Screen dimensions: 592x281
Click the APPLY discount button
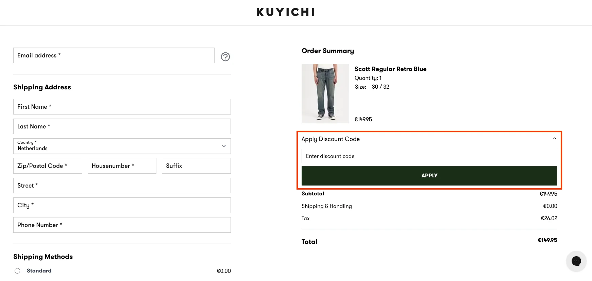429,175
